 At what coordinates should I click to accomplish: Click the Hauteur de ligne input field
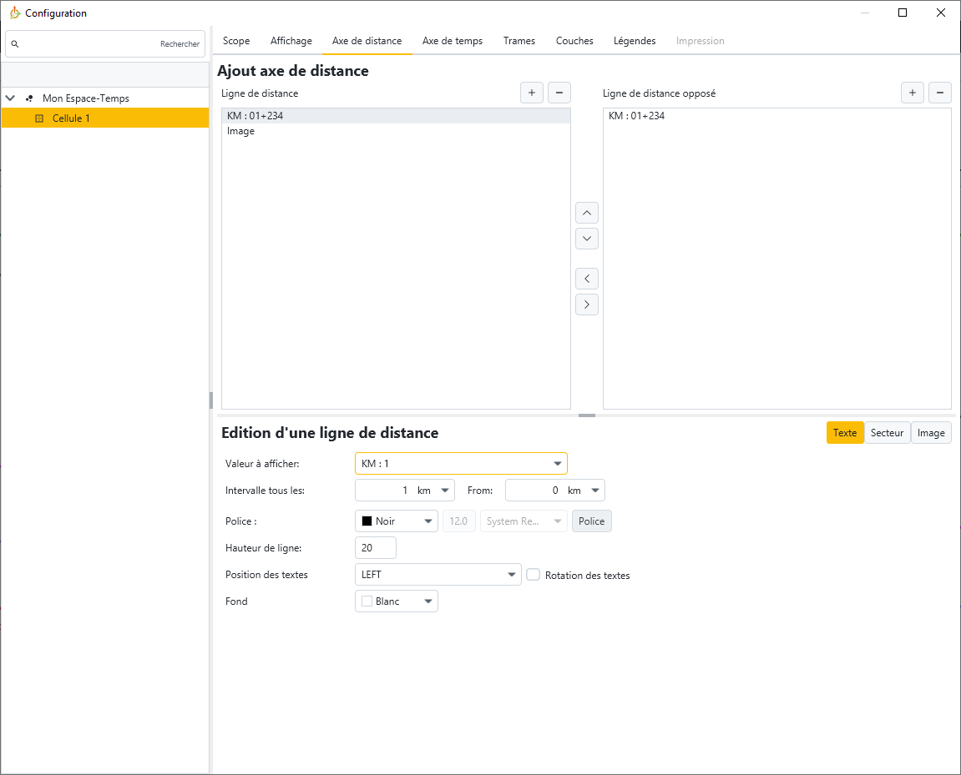[x=375, y=548]
